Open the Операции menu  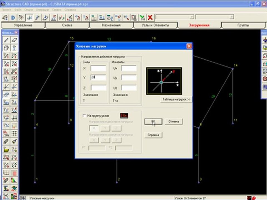click(x=42, y=10)
